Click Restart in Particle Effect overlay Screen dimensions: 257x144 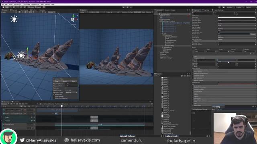[x=65, y=81]
